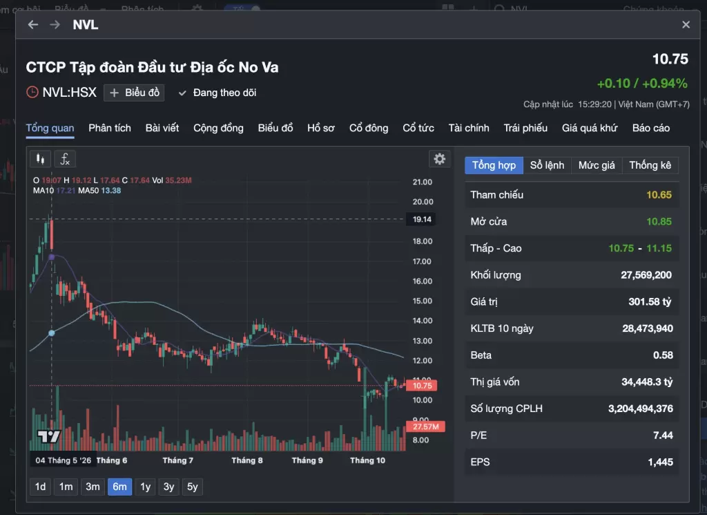Click the MA50 marker dot on crosshair
The width and height of the screenshot is (707, 515).
click(x=51, y=333)
